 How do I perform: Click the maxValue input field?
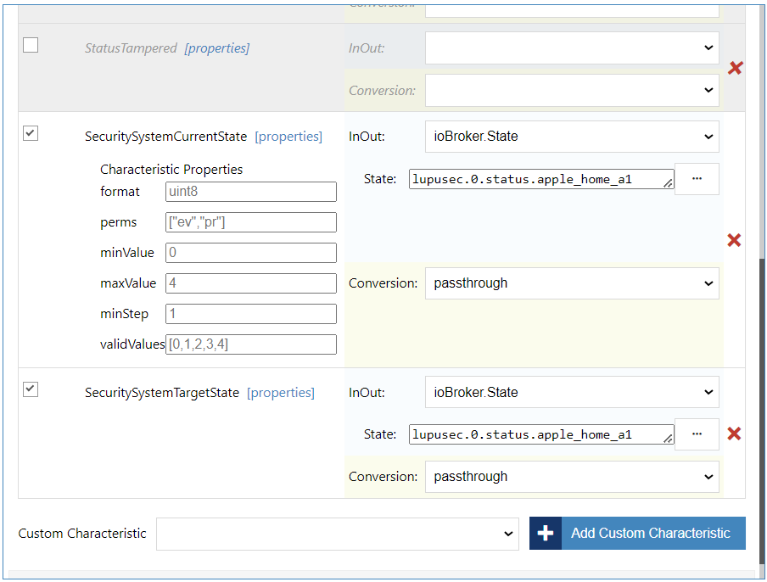pos(251,283)
